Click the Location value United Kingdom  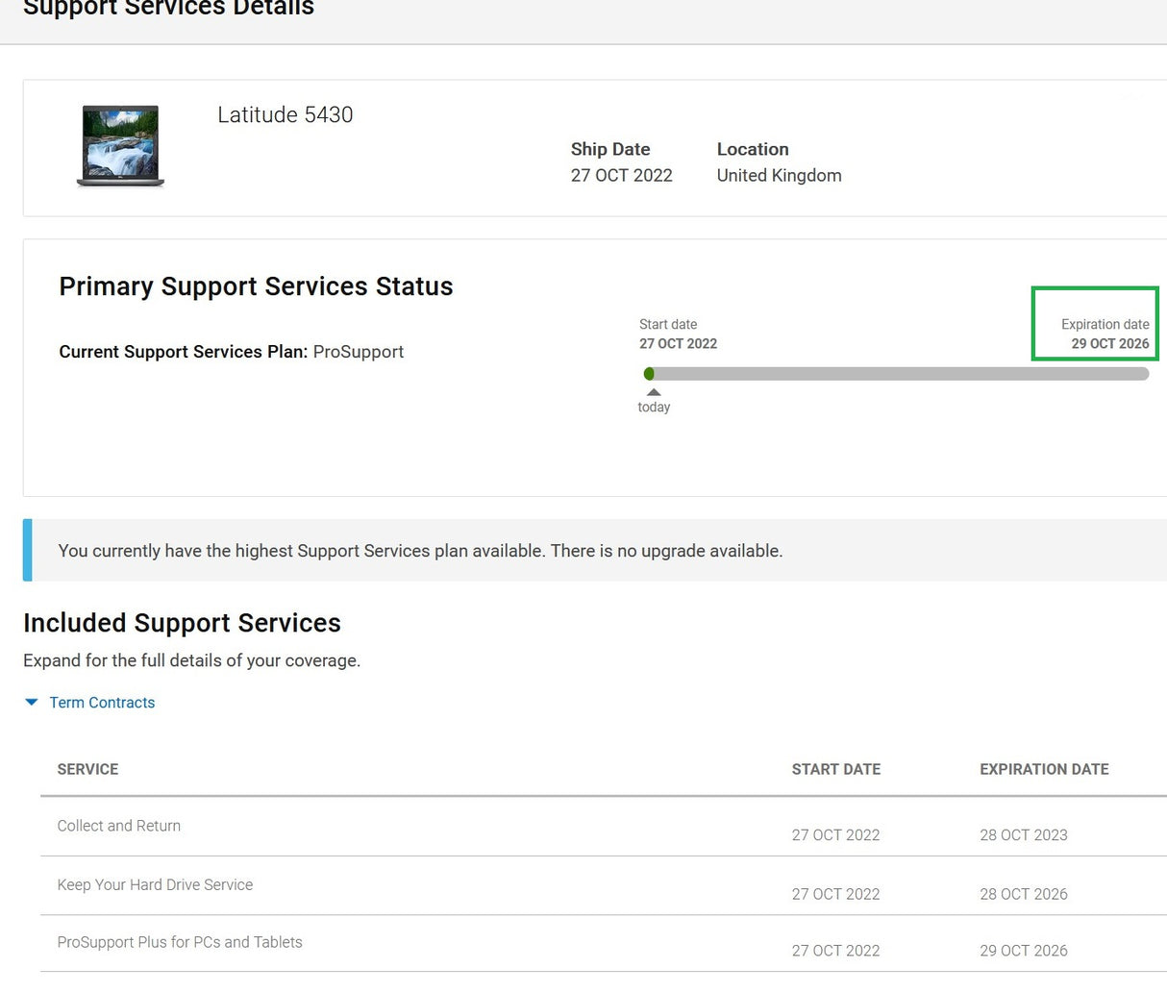click(779, 176)
